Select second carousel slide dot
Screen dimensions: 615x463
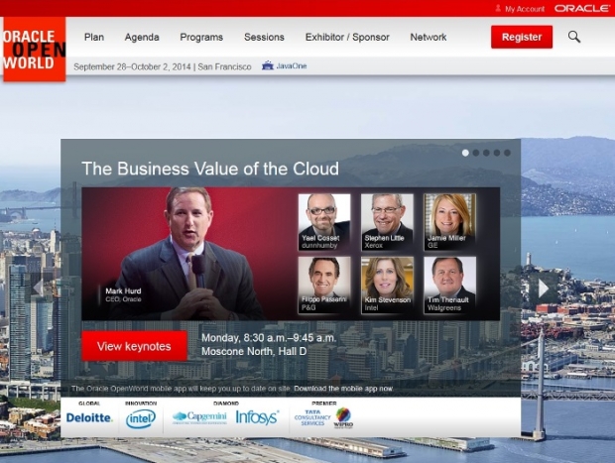coord(476,153)
